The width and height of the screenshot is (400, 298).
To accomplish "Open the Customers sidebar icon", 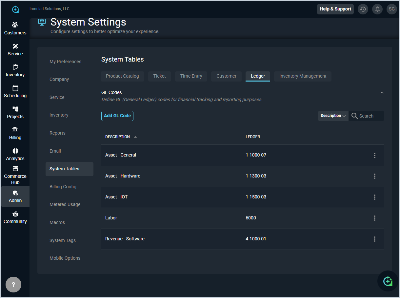I will pos(15,25).
